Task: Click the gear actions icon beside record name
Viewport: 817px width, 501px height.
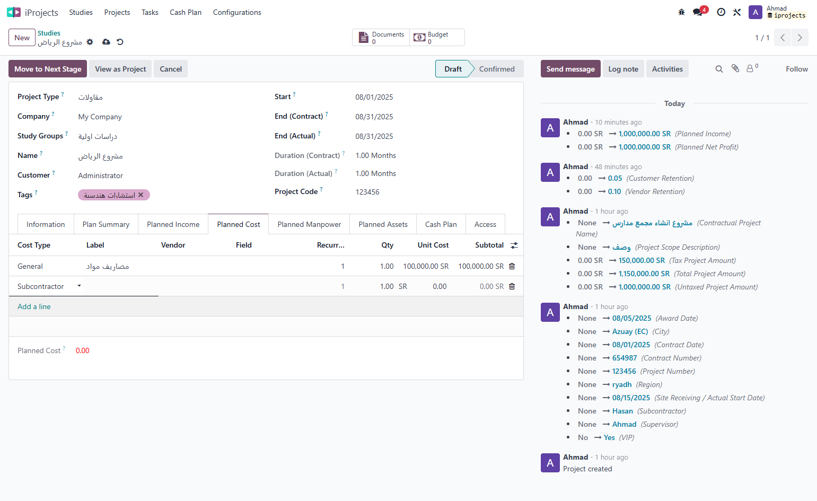Action: pyautogui.click(x=90, y=42)
